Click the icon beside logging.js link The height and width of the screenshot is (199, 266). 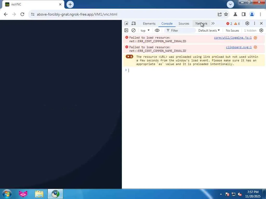click(255, 38)
